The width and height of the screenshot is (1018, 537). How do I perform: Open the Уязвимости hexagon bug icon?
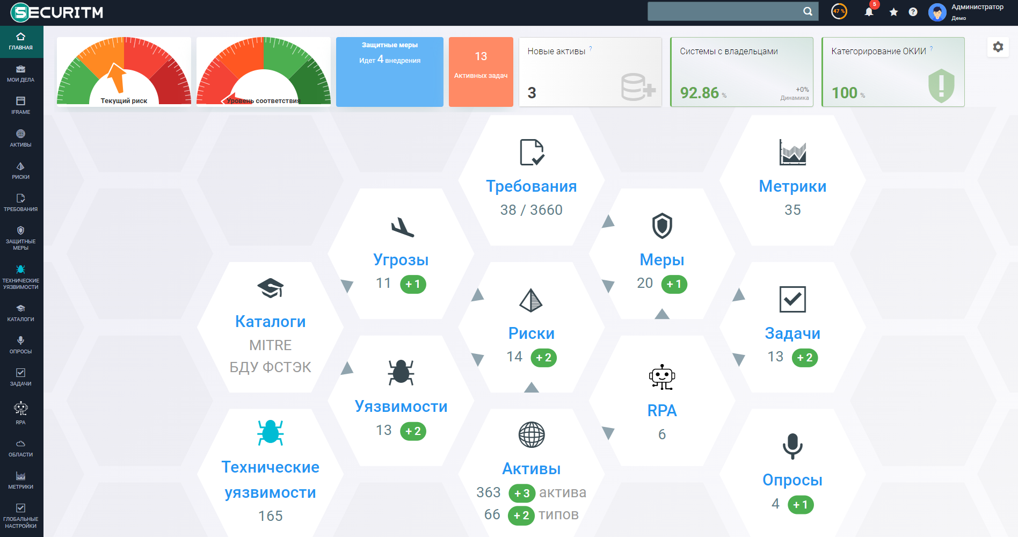coord(401,372)
